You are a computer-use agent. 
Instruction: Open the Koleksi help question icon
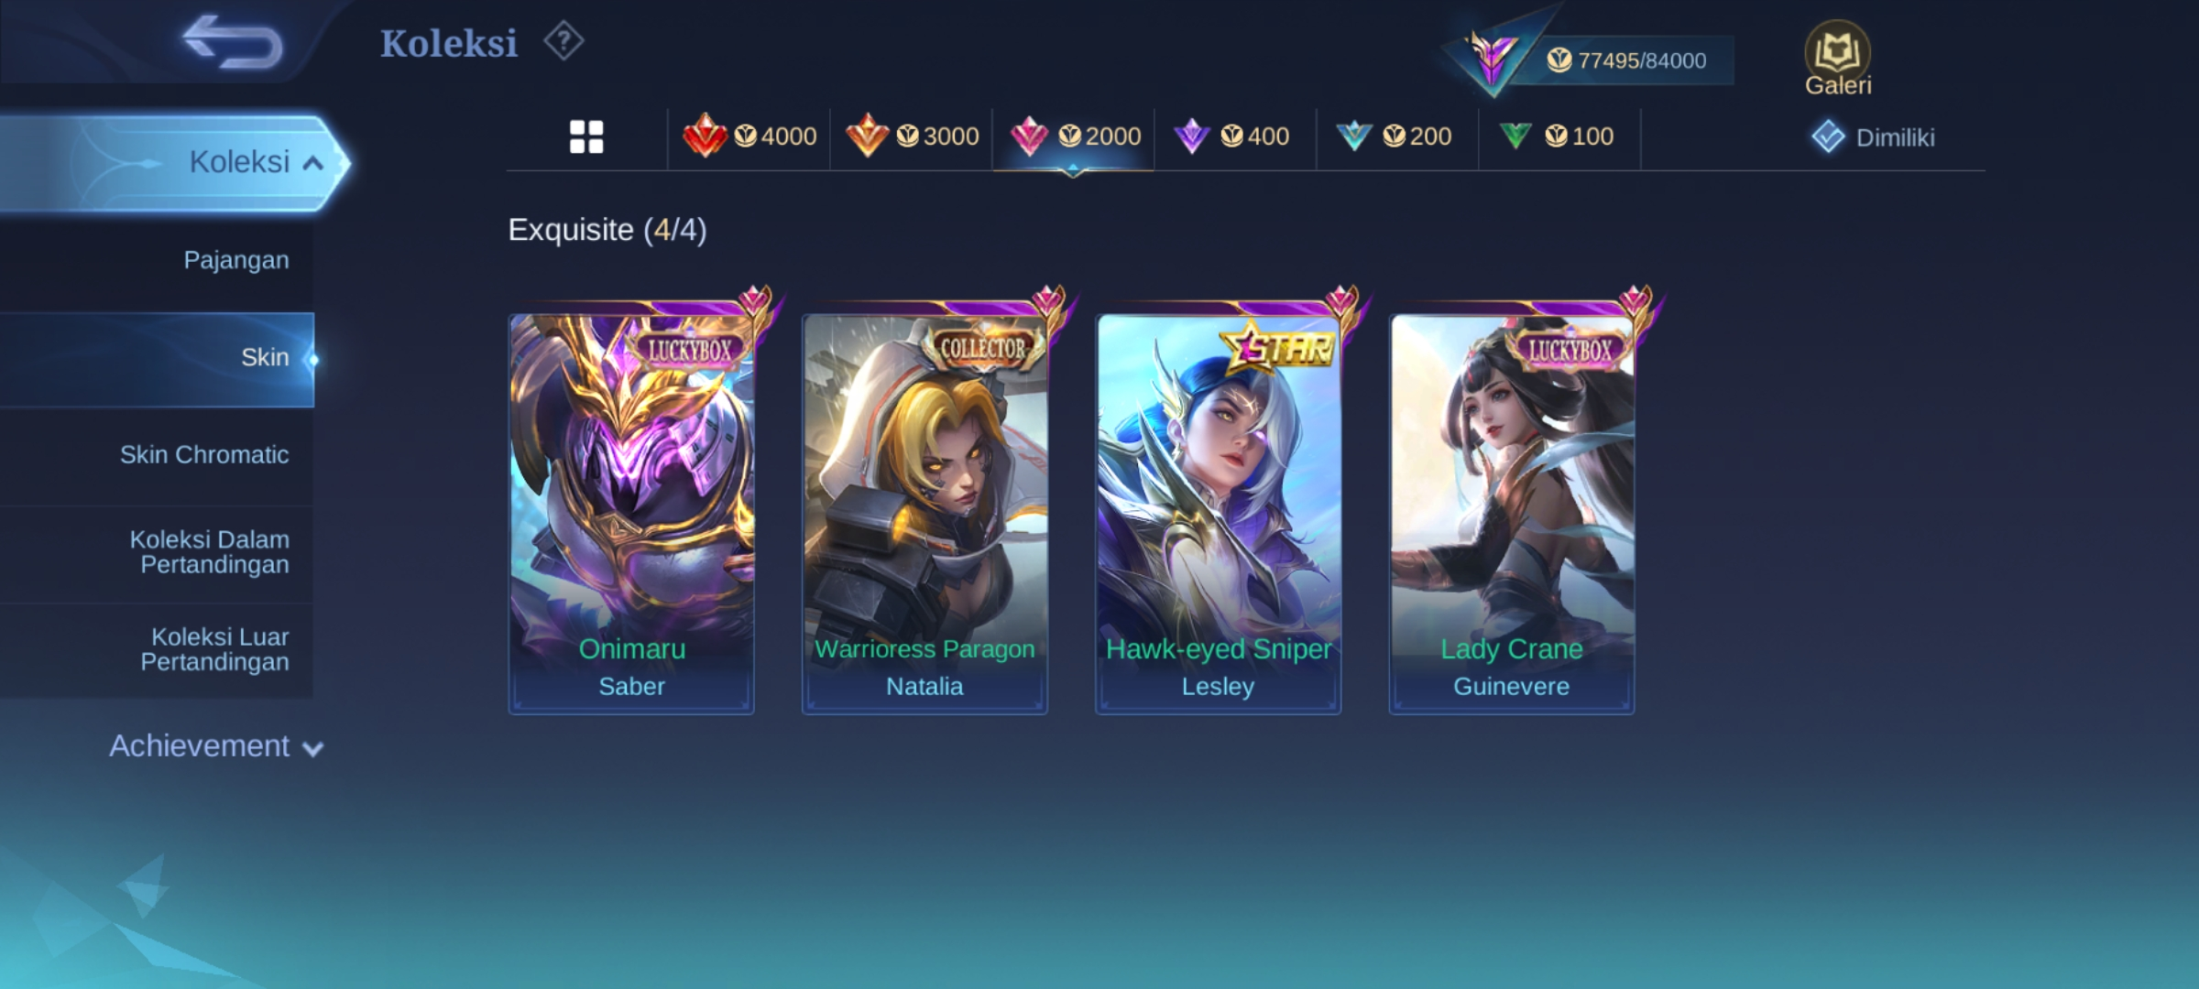(563, 42)
